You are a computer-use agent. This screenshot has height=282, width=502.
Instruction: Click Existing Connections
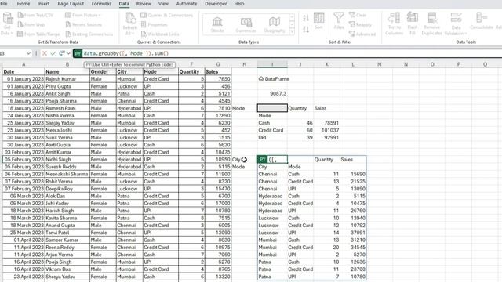tap(89, 34)
